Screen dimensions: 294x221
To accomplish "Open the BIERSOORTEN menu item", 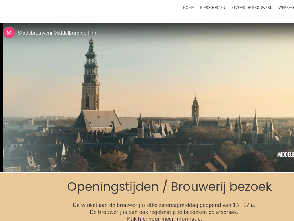I will tap(212, 7).
